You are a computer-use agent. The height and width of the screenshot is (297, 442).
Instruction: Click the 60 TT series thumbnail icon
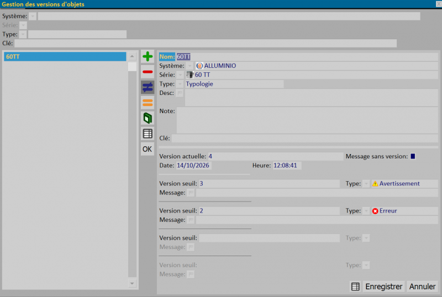click(x=190, y=75)
